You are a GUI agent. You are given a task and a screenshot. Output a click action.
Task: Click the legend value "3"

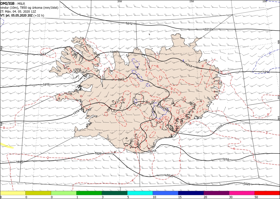pos(103,197)
